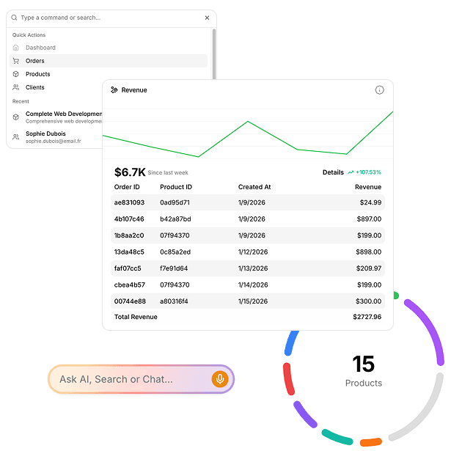Click the Revenue column header
This screenshot has width=451, height=451.
tap(368, 187)
